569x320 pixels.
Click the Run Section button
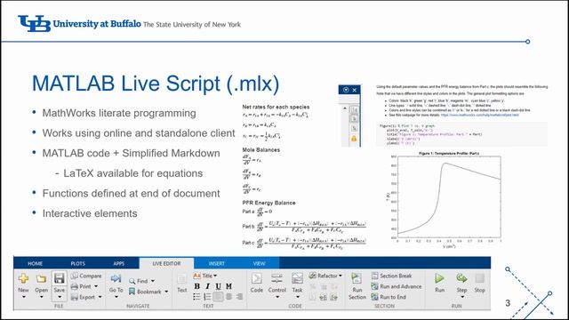point(357,286)
